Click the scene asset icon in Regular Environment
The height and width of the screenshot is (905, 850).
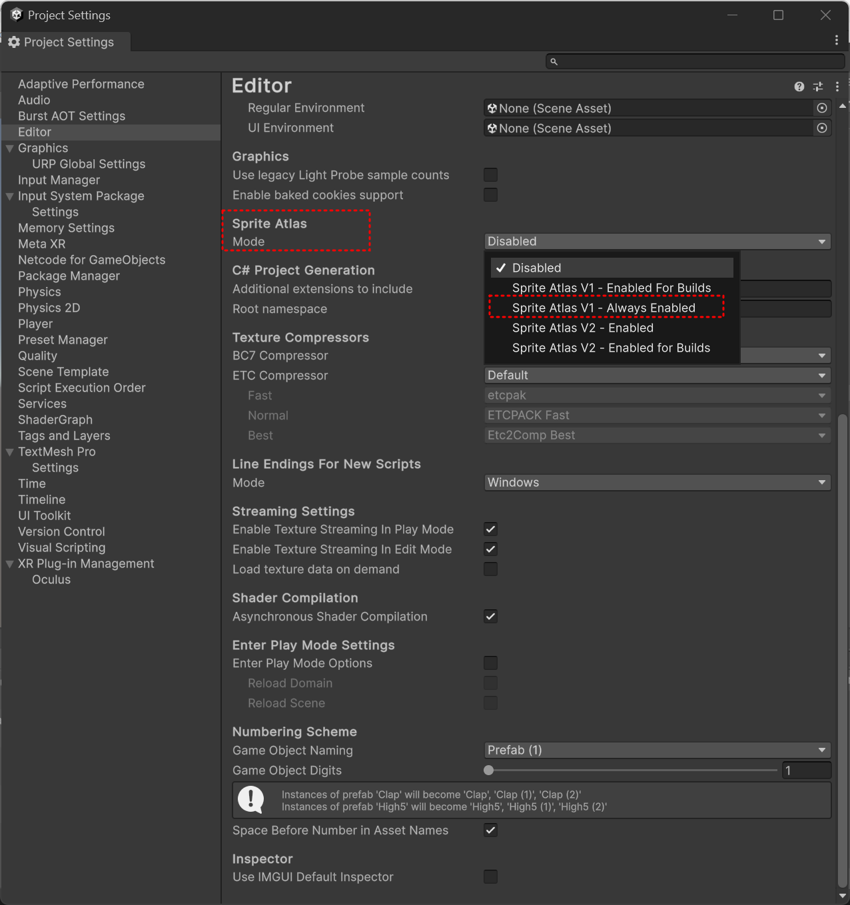coord(492,108)
